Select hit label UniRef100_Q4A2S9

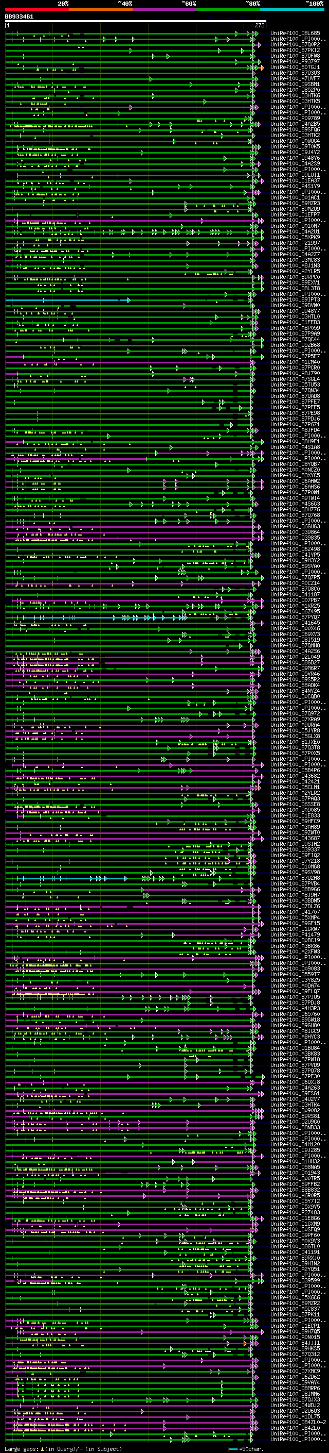coord(295,163)
